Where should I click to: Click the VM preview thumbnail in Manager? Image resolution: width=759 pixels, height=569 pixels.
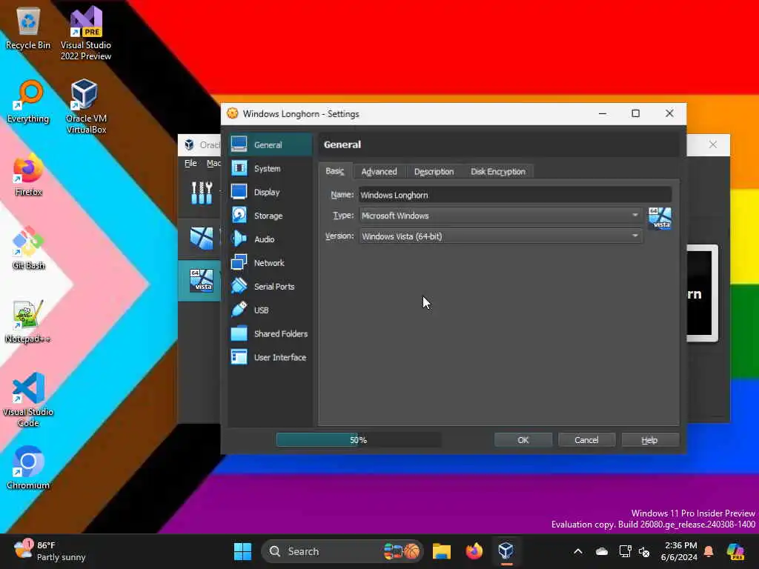click(702, 293)
